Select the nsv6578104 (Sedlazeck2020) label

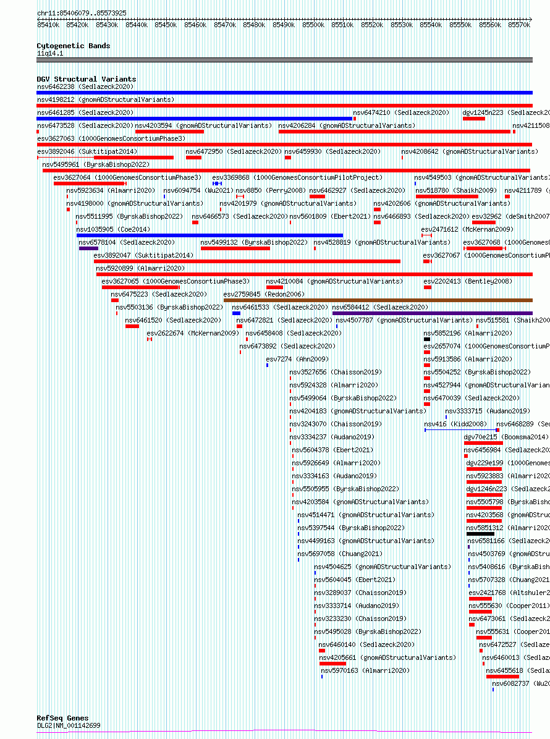[x=126, y=242]
